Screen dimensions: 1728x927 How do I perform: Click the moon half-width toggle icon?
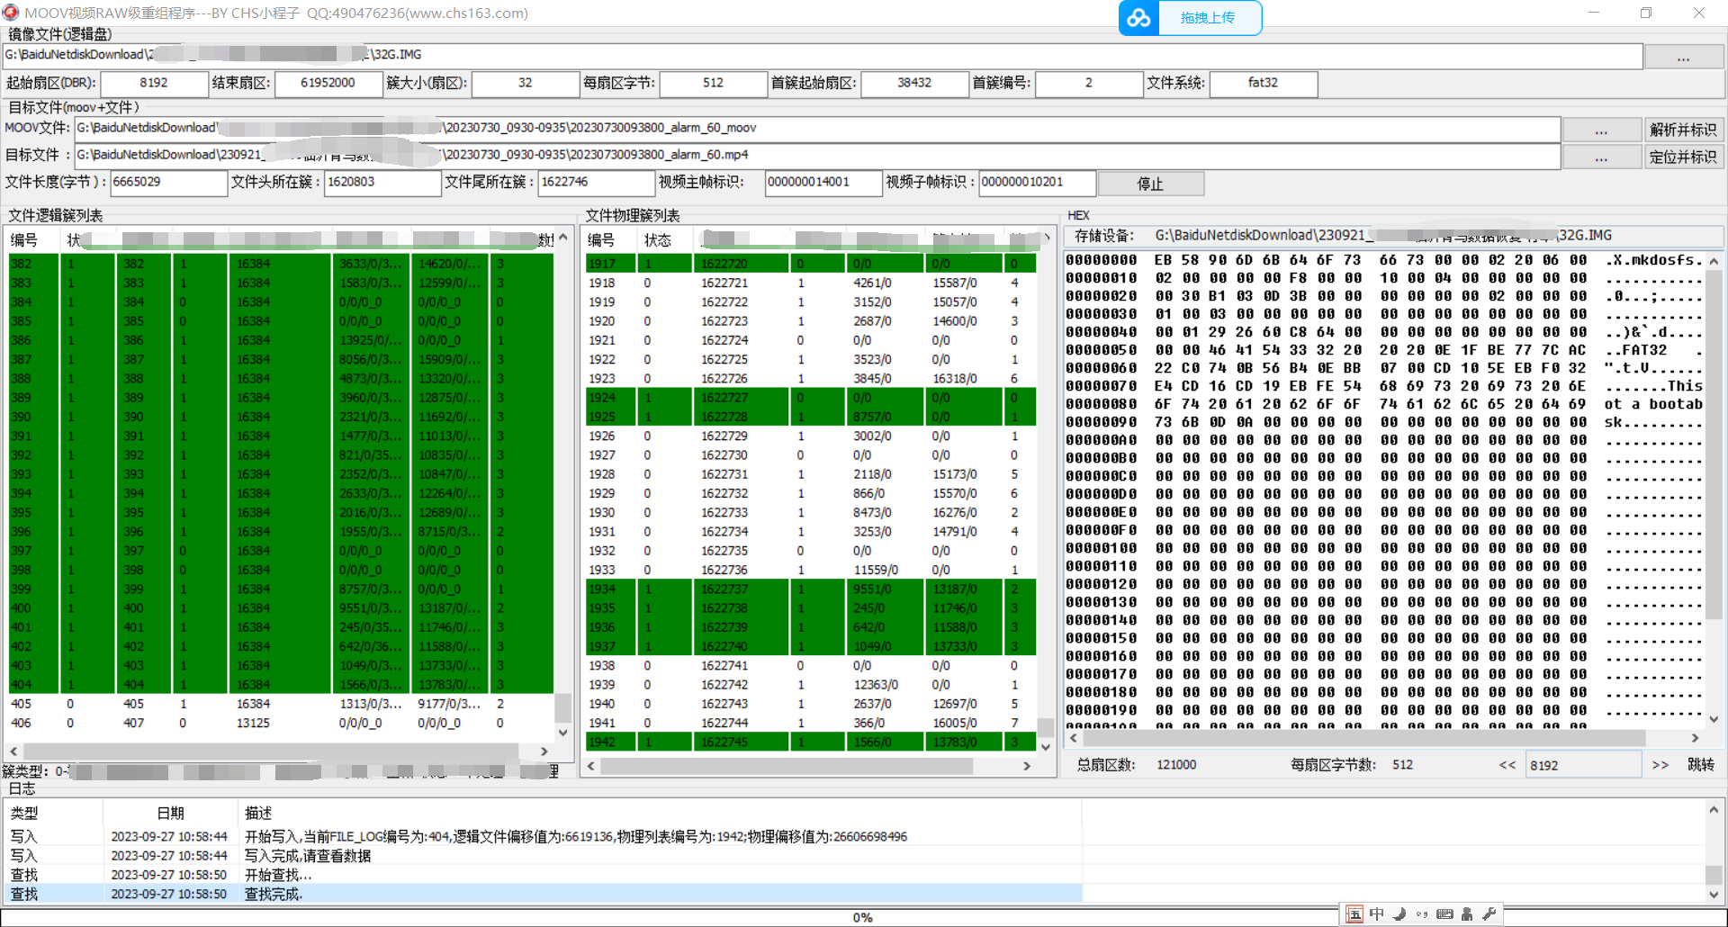click(1399, 914)
